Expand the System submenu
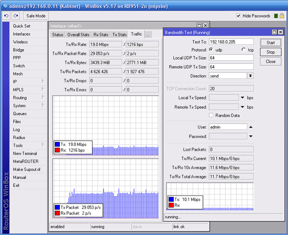The image size is (288, 235). 43,105
